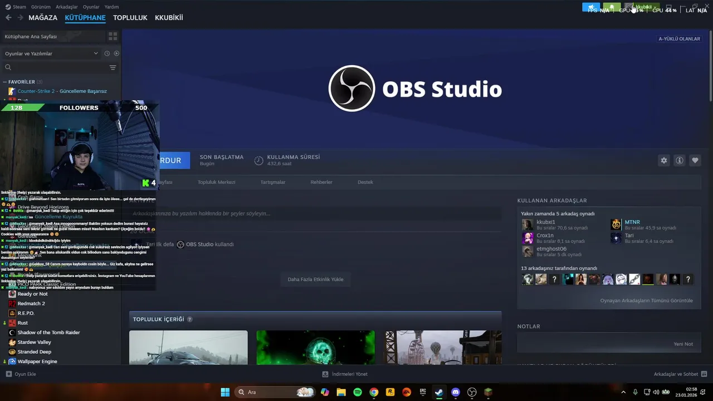Viewport: 713px width, 401px height.
Task: Open the car community content thumbnail
Action: click(188, 348)
